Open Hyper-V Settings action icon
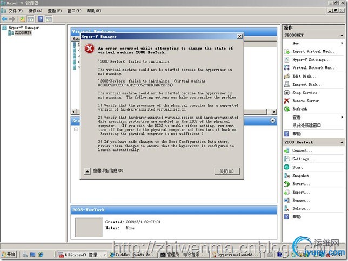This screenshot has width=348, height=261. [287, 60]
